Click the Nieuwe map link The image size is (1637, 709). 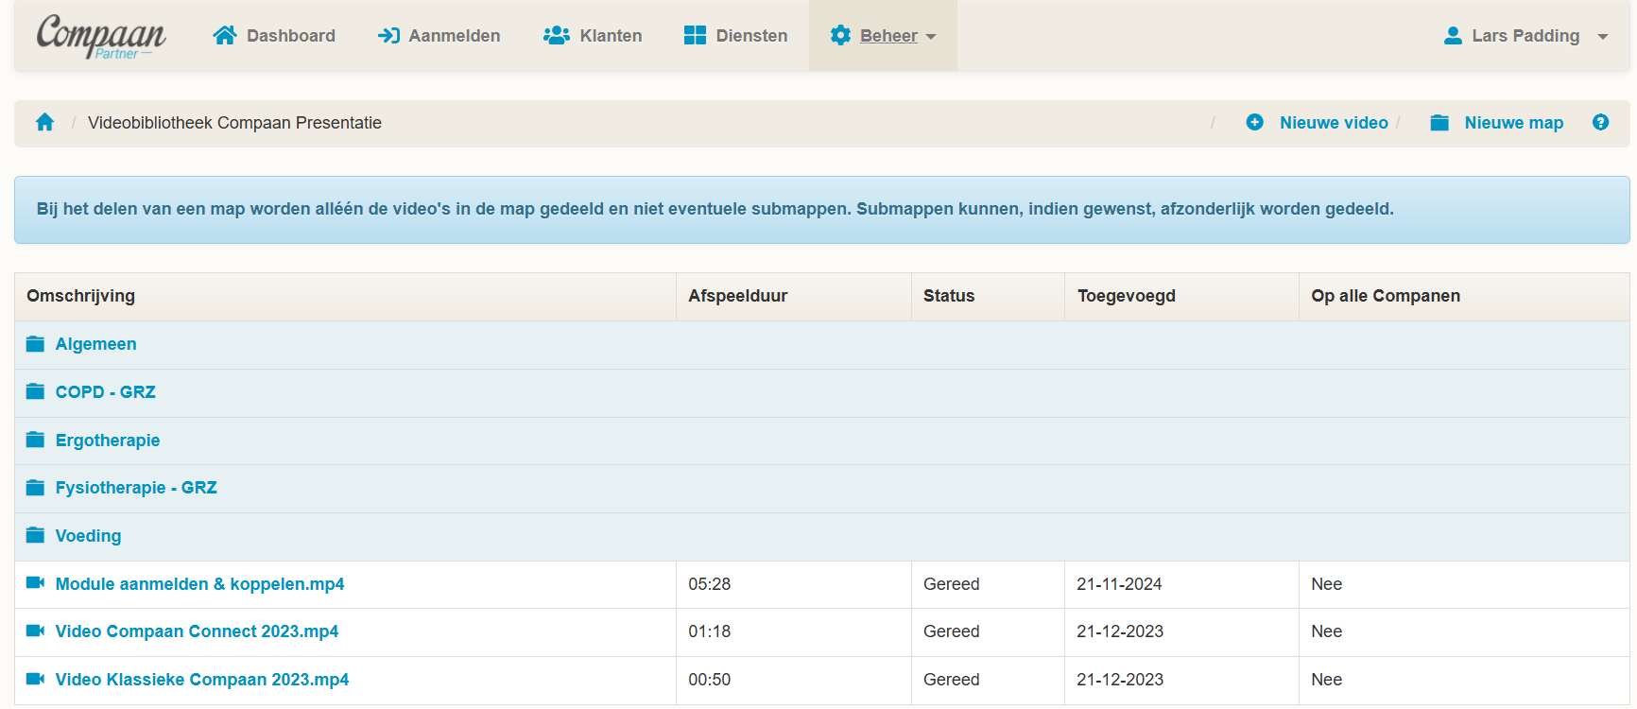point(1514,123)
